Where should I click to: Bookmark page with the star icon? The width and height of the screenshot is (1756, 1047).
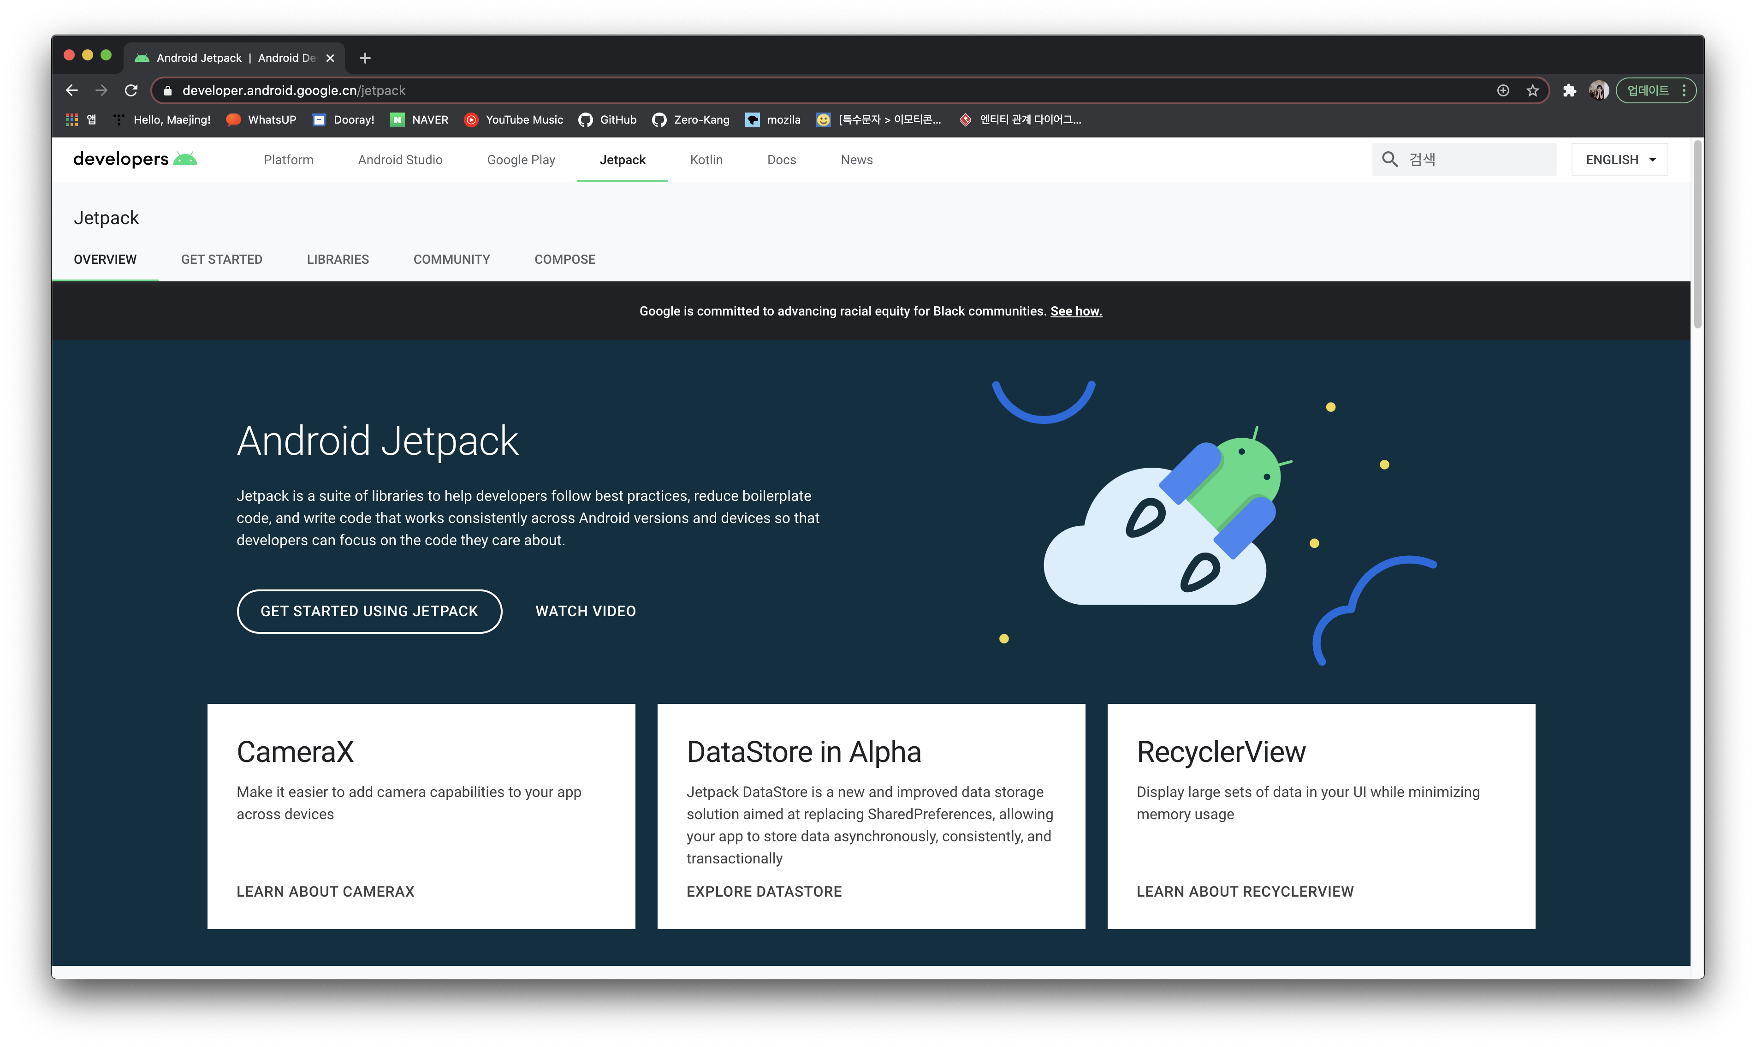1532,90
